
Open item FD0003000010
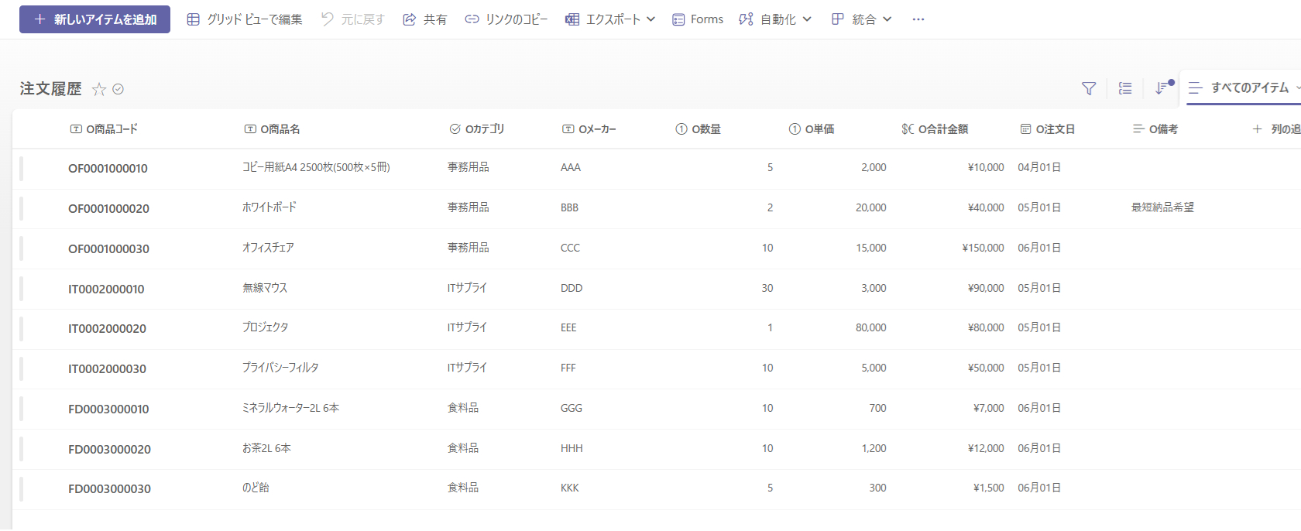108,409
